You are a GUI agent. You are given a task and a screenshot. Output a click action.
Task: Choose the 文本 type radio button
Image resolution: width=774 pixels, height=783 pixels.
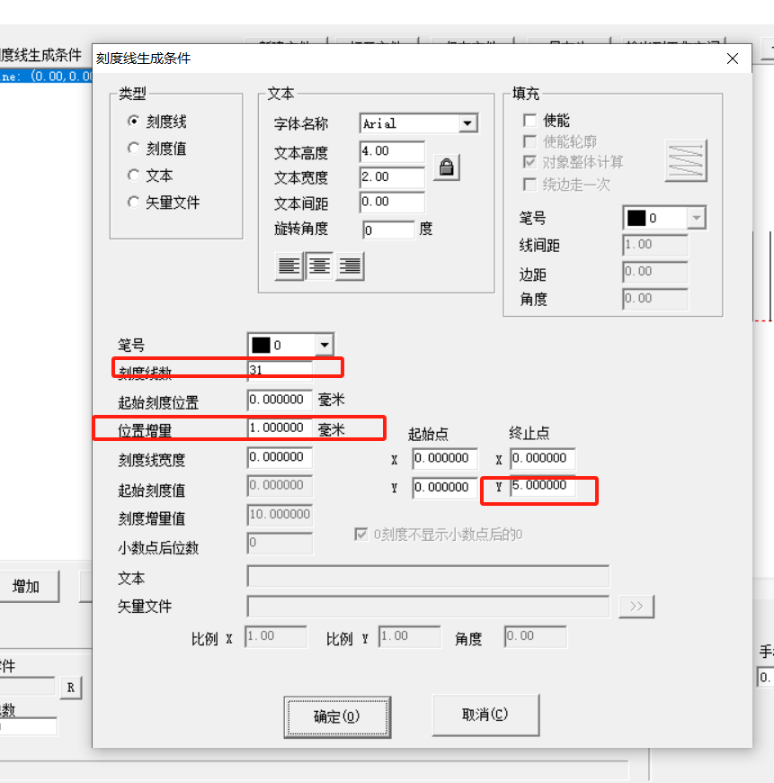click(x=133, y=175)
